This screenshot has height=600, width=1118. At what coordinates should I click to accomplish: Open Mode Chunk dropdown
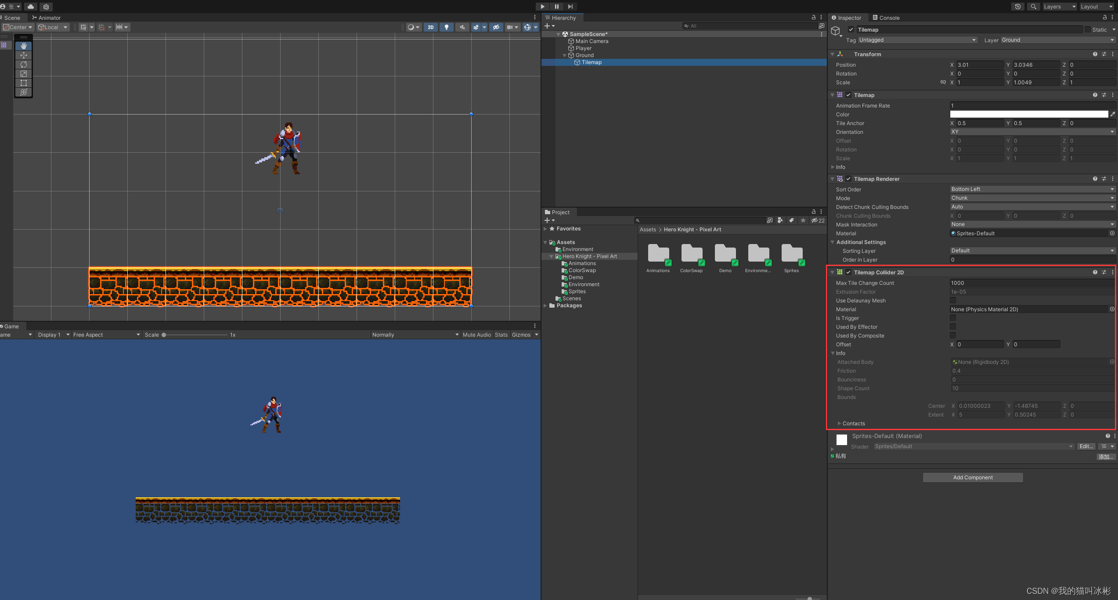coord(1032,198)
